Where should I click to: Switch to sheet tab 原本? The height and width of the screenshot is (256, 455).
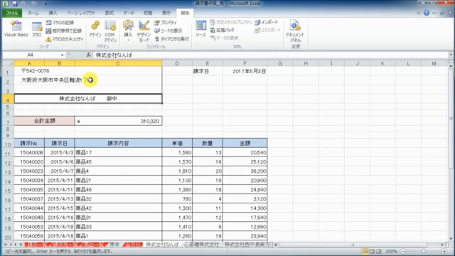coord(114,245)
